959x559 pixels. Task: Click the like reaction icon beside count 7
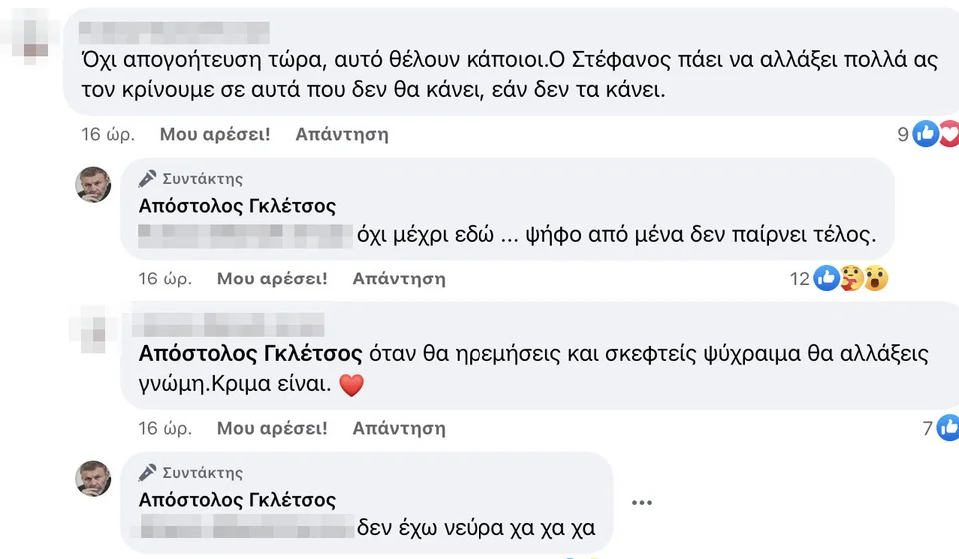947,428
